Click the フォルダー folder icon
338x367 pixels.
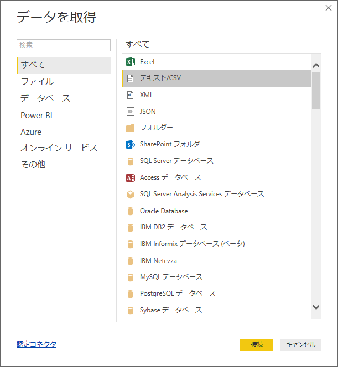[x=130, y=128]
